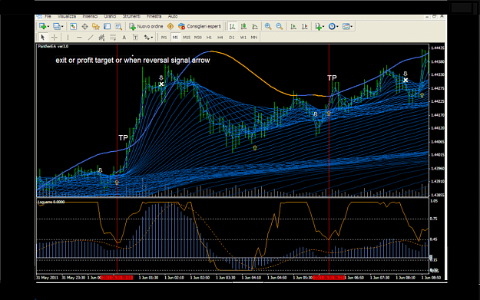Switch chart to Line Chart mode
The width and height of the screenshot is (480, 300).
[x=255, y=26]
